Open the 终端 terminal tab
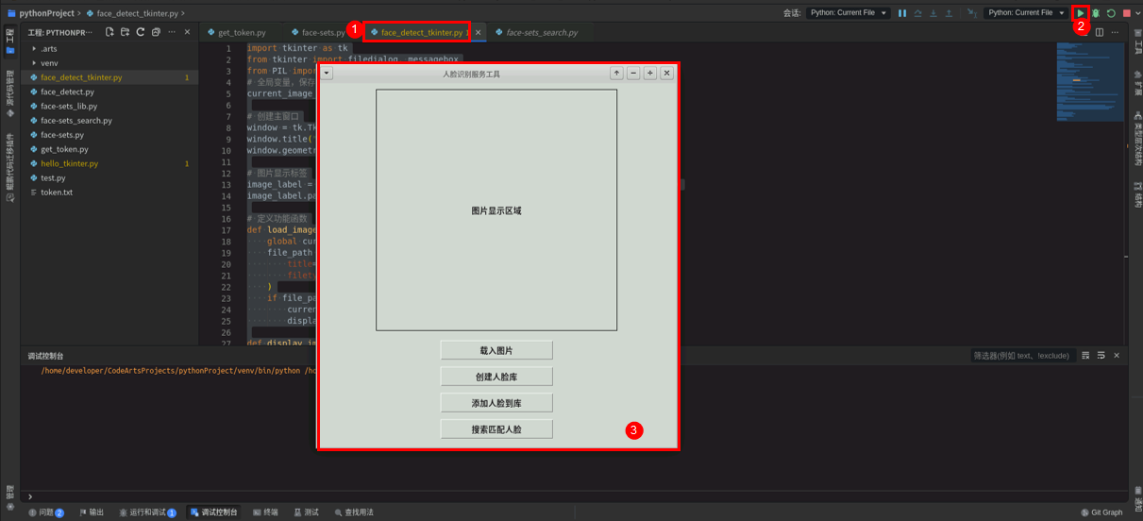 (265, 513)
